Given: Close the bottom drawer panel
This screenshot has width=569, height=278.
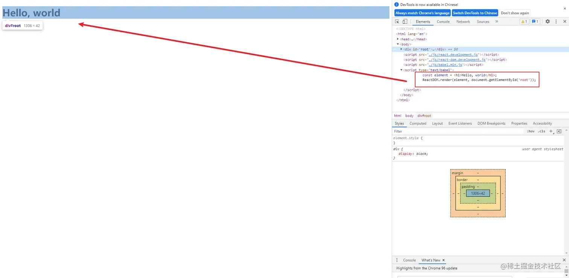Looking at the screenshot, I should click(564, 260).
